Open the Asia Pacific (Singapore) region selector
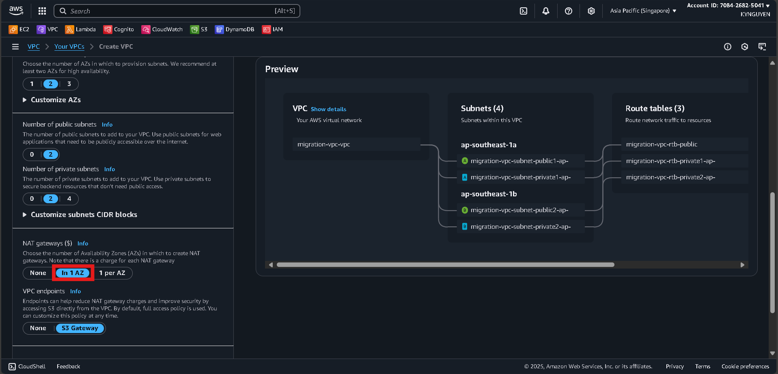778x374 pixels. coord(642,11)
